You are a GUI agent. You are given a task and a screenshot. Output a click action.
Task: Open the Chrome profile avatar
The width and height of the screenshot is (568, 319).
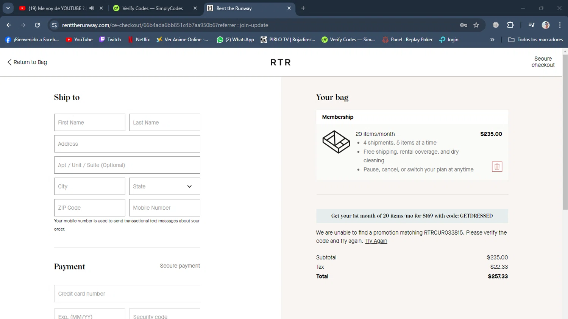(x=546, y=25)
